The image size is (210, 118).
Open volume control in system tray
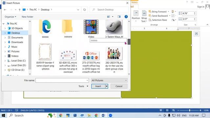coord(178,115)
